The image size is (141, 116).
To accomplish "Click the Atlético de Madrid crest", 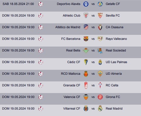I will [86, 27].
